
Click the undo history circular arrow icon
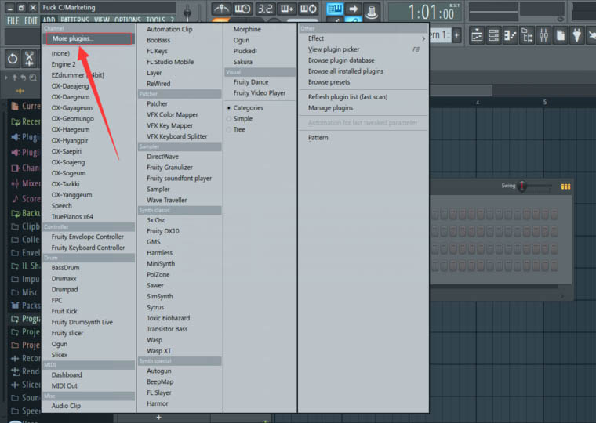pyautogui.click(x=13, y=59)
